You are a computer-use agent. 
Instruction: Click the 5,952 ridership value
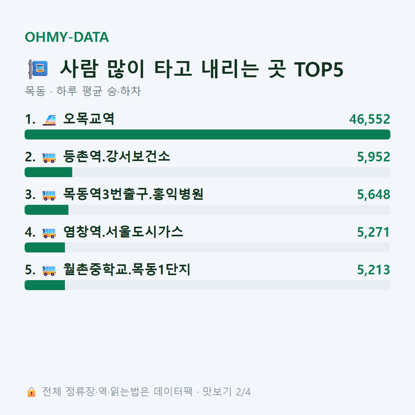click(374, 157)
